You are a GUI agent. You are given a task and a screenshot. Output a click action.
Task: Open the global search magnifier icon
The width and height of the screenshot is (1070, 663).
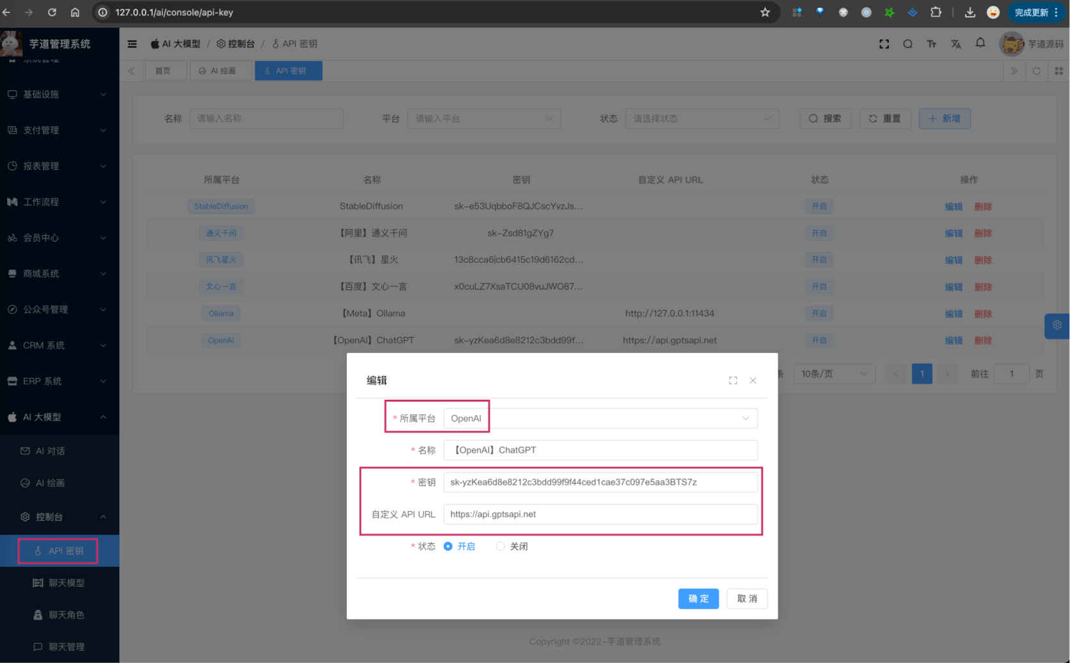click(908, 44)
